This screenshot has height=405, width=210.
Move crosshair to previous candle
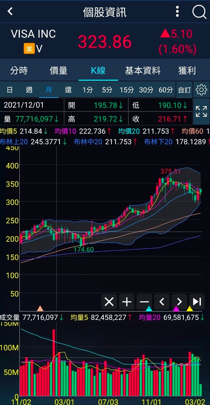tap(162, 302)
